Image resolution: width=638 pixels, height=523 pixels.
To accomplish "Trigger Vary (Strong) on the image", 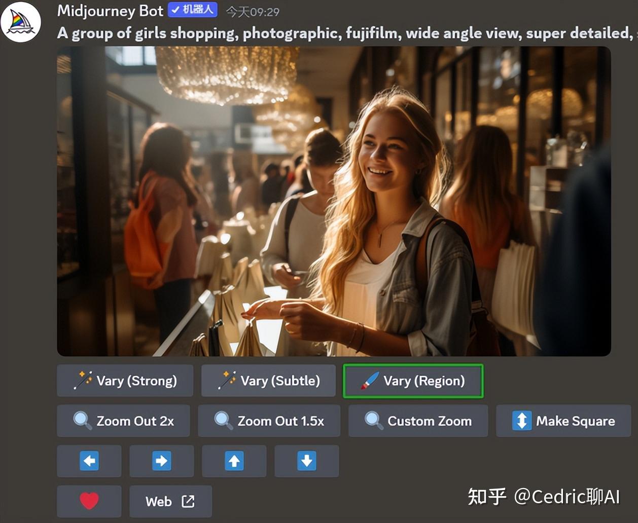I will [125, 381].
